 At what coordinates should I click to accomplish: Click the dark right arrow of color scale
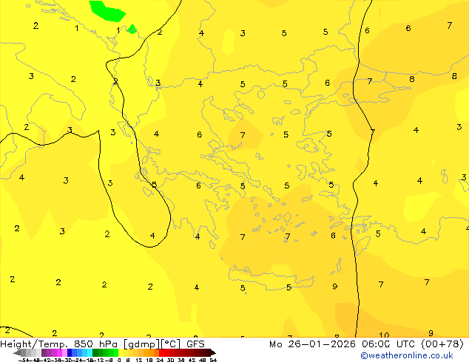tap(213, 352)
